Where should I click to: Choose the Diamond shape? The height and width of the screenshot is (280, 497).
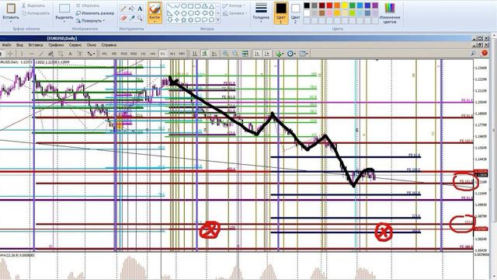177,13
